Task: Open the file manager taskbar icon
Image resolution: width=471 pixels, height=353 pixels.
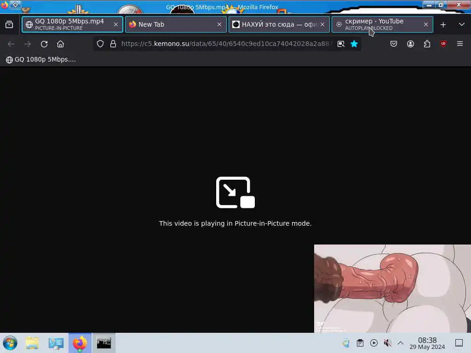Action: [x=32, y=343]
